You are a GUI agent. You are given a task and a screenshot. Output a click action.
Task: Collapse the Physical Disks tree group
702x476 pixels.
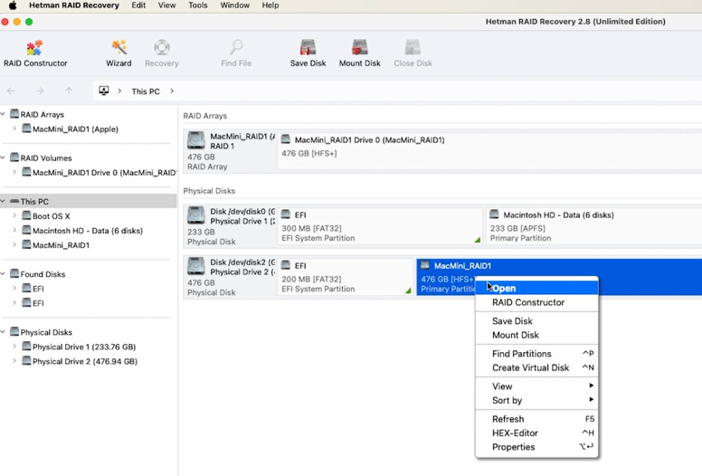point(3,332)
